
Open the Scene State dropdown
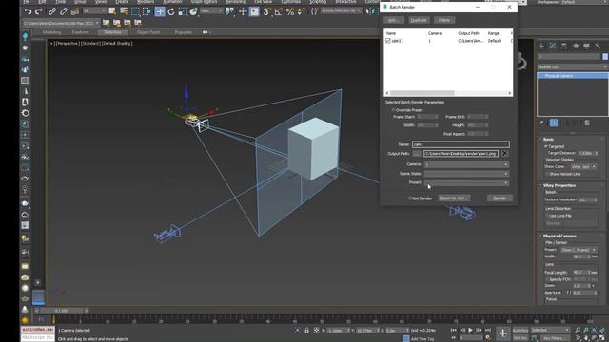coord(466,174)
